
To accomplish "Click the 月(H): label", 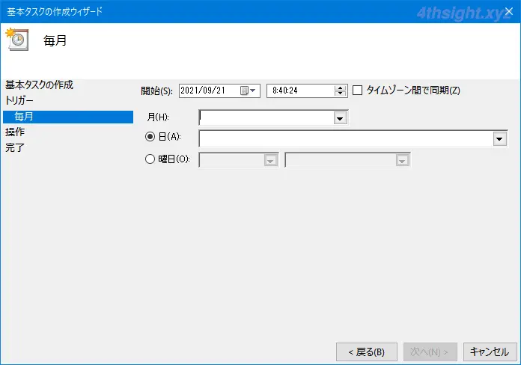I will coord(158,117).
